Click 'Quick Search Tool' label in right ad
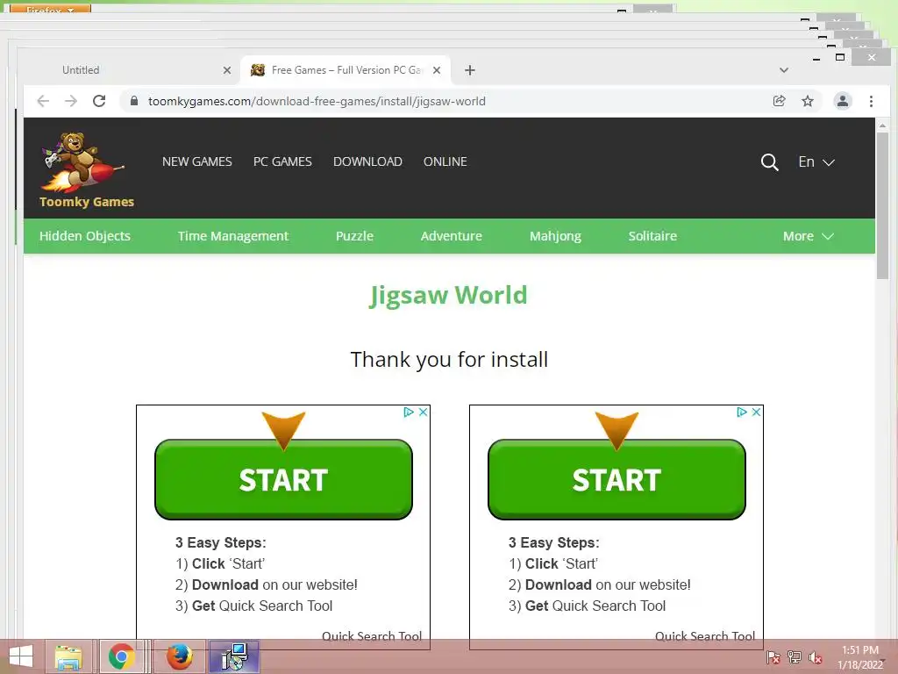 705,636
